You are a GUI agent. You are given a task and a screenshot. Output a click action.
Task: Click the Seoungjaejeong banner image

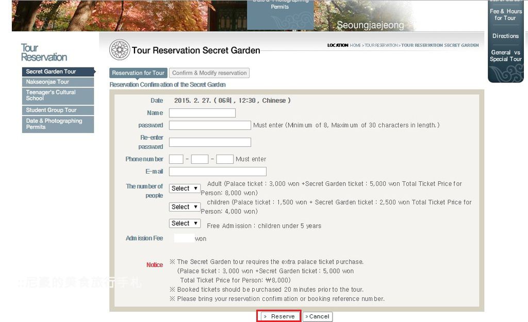tap(370, 25)
